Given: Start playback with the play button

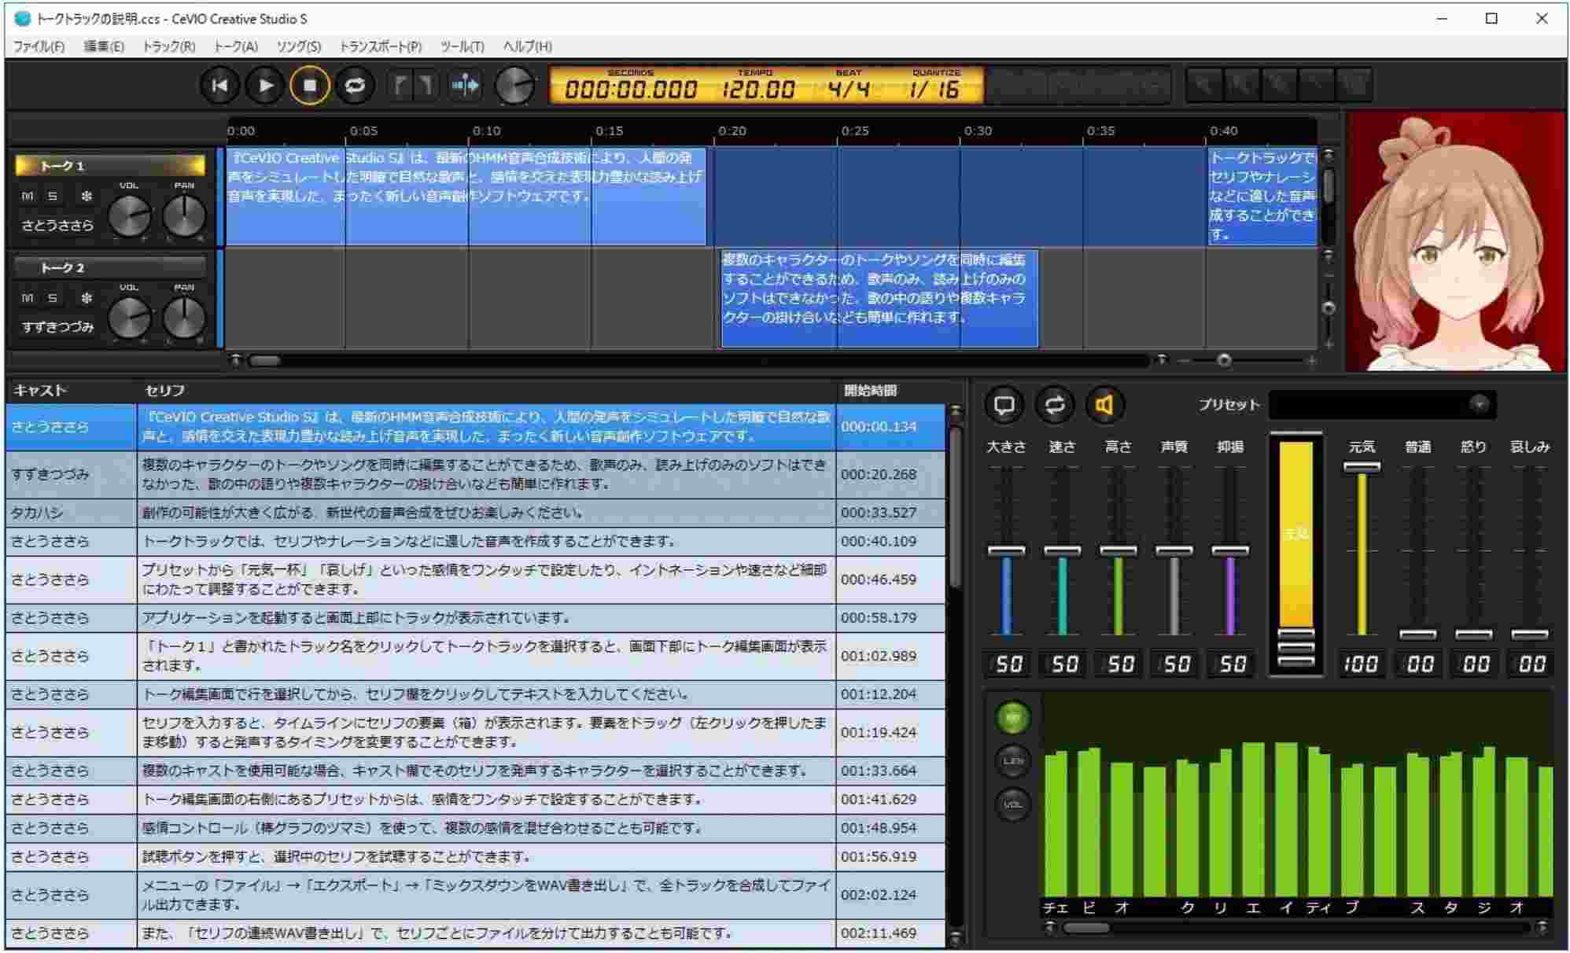Looking at the screenshot, I should pyautogui.click(x=265, y=85).
